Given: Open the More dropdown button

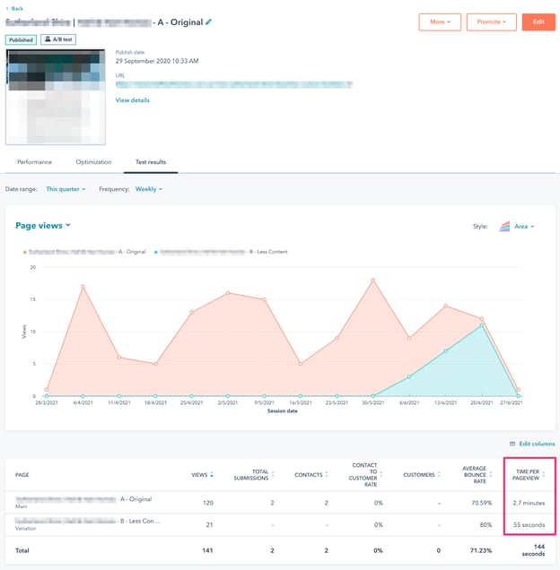Looking at the screenshot, I should coord(440,22).
